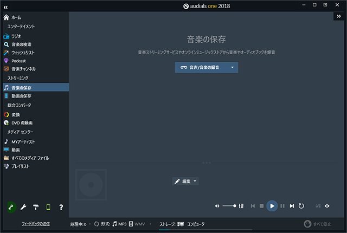Open MYアーティスト section
The height and width of the screenshot is (233, 347).
coord(36,142)
